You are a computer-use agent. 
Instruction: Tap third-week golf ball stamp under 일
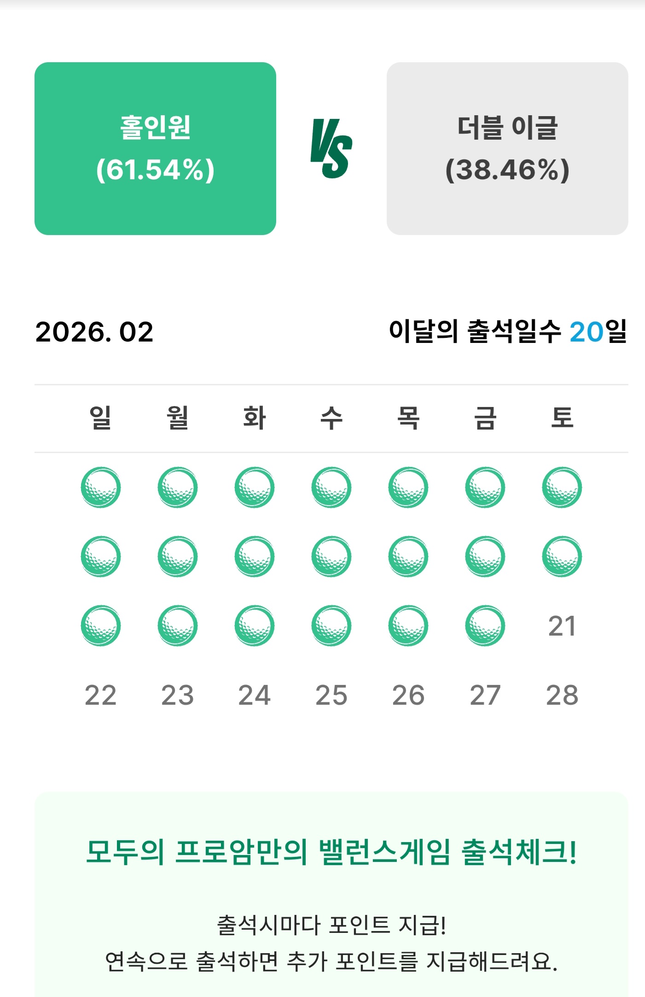[101, 625]
